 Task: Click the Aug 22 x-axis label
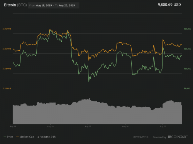(x=88, y=126)
